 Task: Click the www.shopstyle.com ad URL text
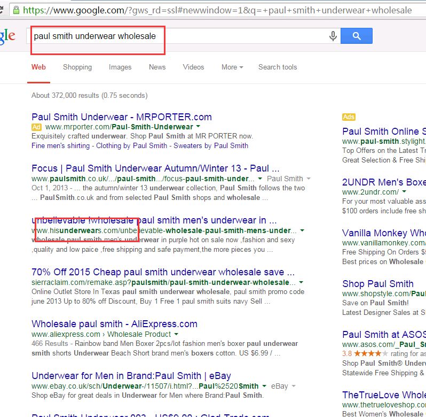(x=384, y=294)
